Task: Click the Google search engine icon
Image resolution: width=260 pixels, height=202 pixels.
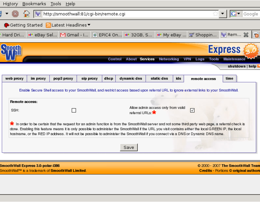Action: tap(233, 14)
